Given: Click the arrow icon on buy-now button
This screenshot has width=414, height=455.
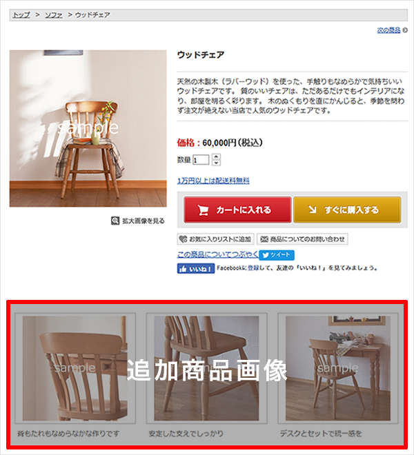Looking at the screenshot, I should [313, 209].
